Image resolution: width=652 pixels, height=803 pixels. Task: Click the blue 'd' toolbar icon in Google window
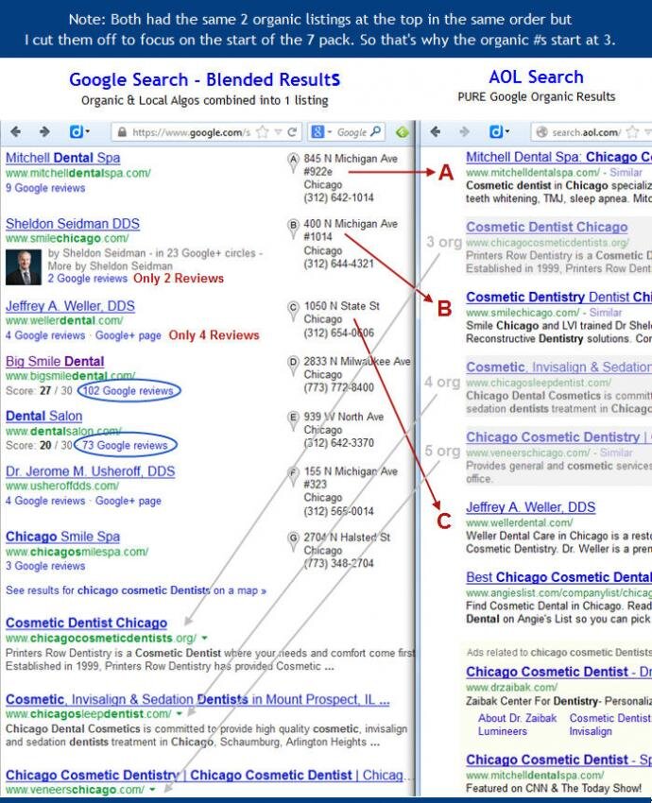(x=76, y=132)
